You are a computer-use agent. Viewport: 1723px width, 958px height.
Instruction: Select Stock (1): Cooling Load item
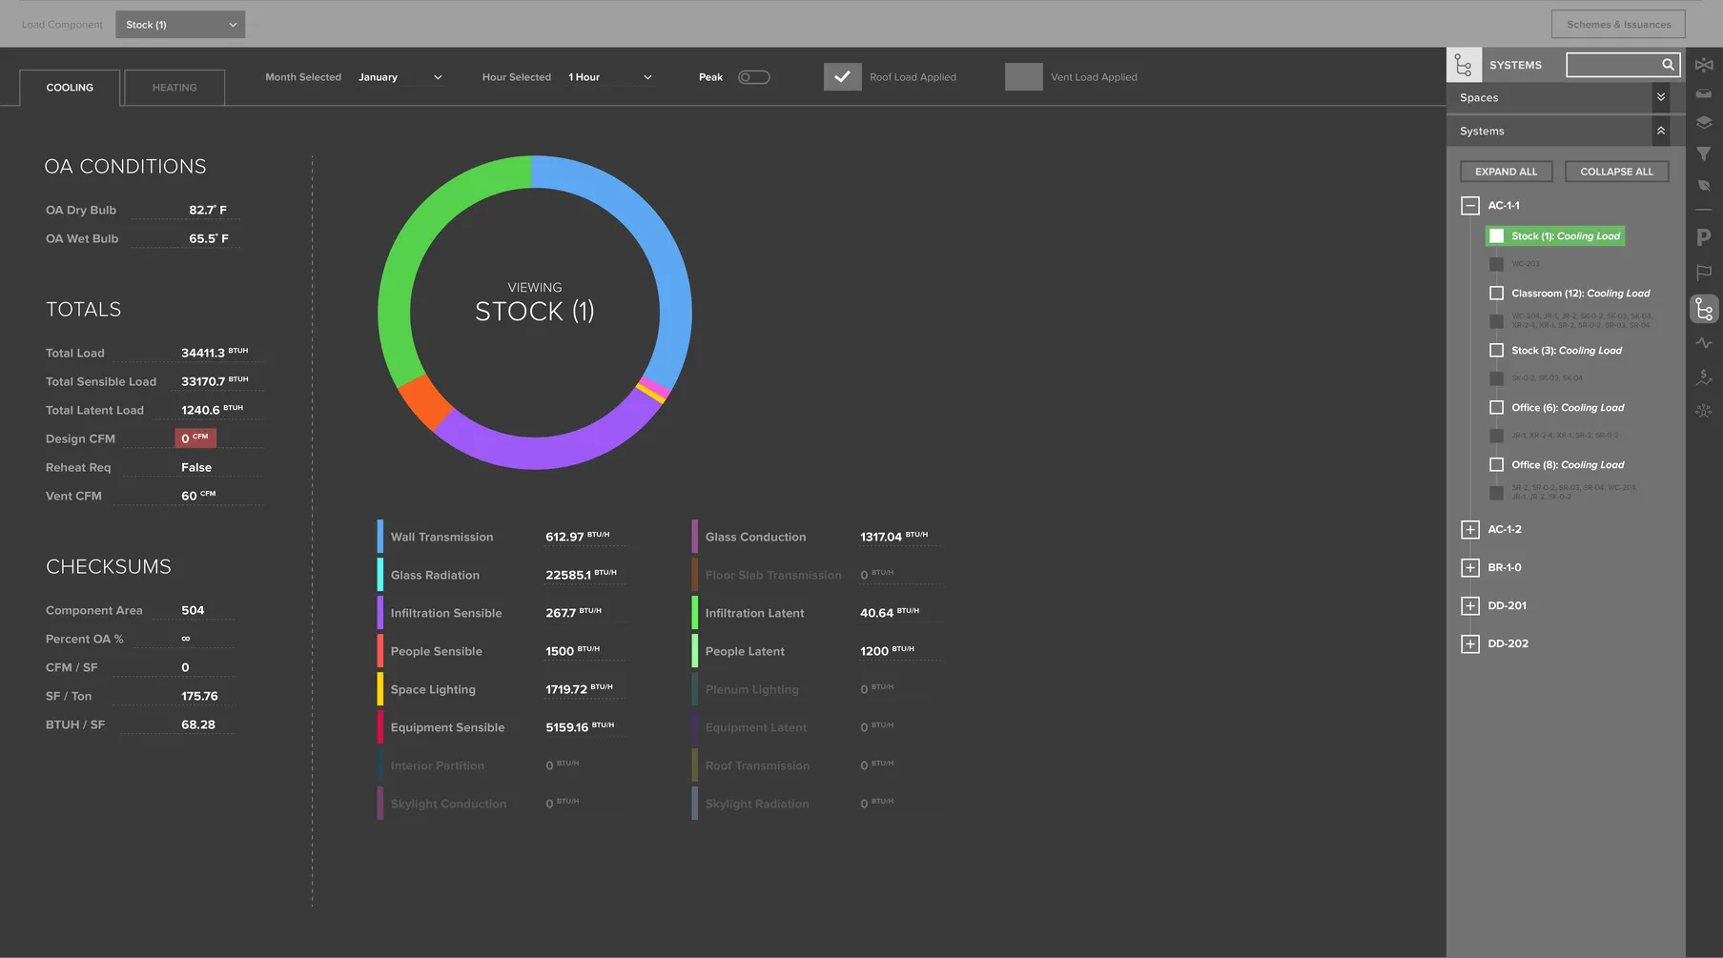[x=1556, y=236]
